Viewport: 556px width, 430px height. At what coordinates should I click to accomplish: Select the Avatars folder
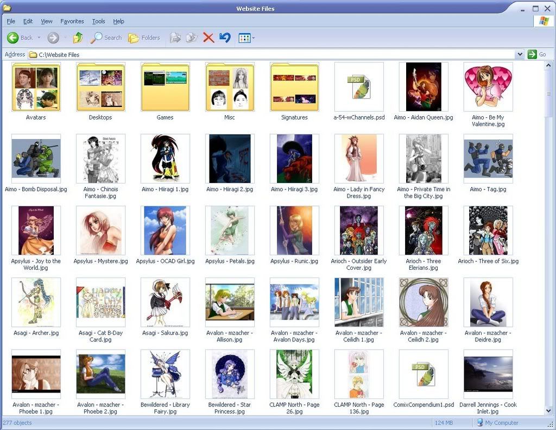pyautogui.click(x=36, y=87)
